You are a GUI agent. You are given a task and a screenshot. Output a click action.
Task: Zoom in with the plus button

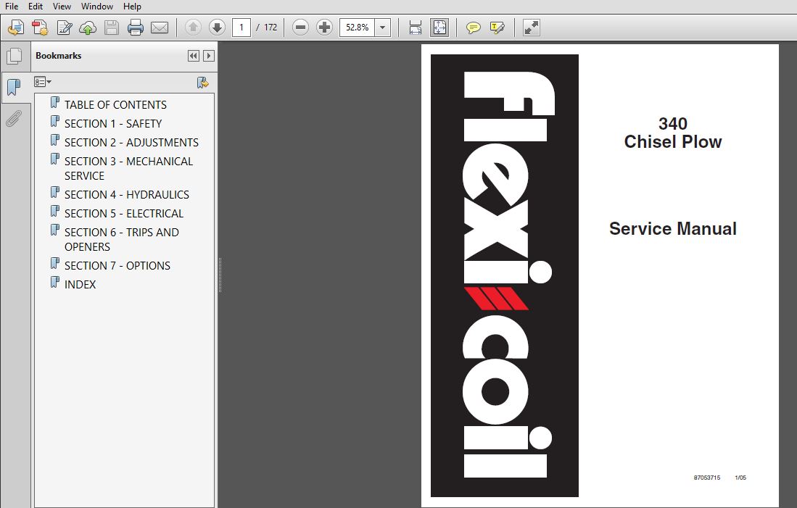[x=324, y=28]
